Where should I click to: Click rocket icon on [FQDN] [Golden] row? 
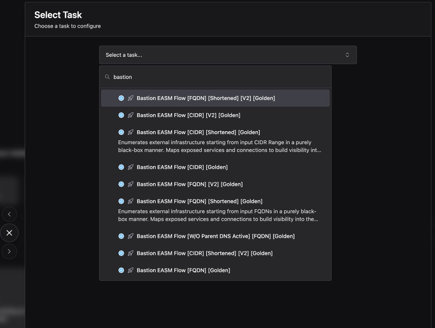tap(130, 270)
